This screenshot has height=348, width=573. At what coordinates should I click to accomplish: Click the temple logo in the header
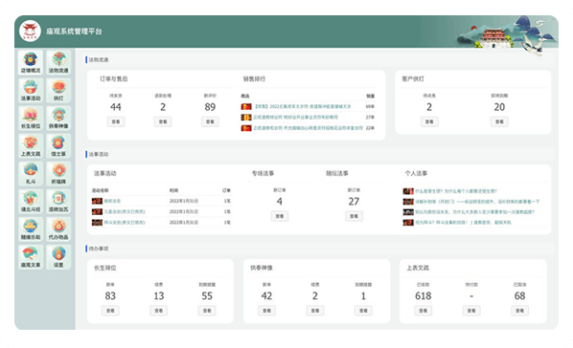tap(30, 31)
